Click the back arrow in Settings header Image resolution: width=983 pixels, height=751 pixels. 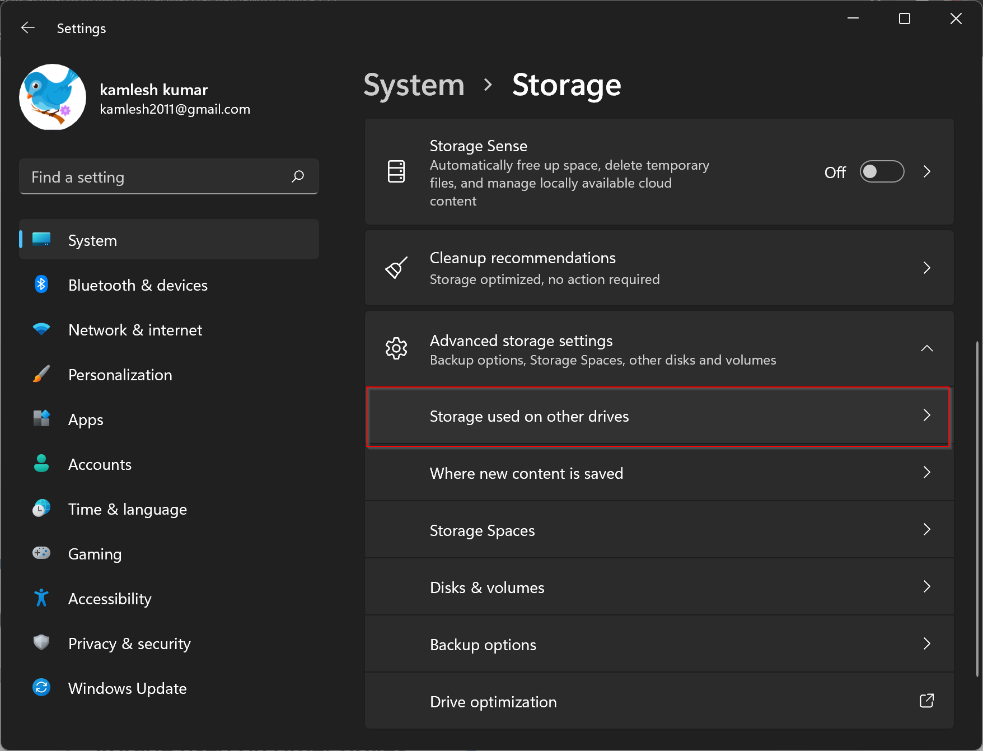click(27, 28)
